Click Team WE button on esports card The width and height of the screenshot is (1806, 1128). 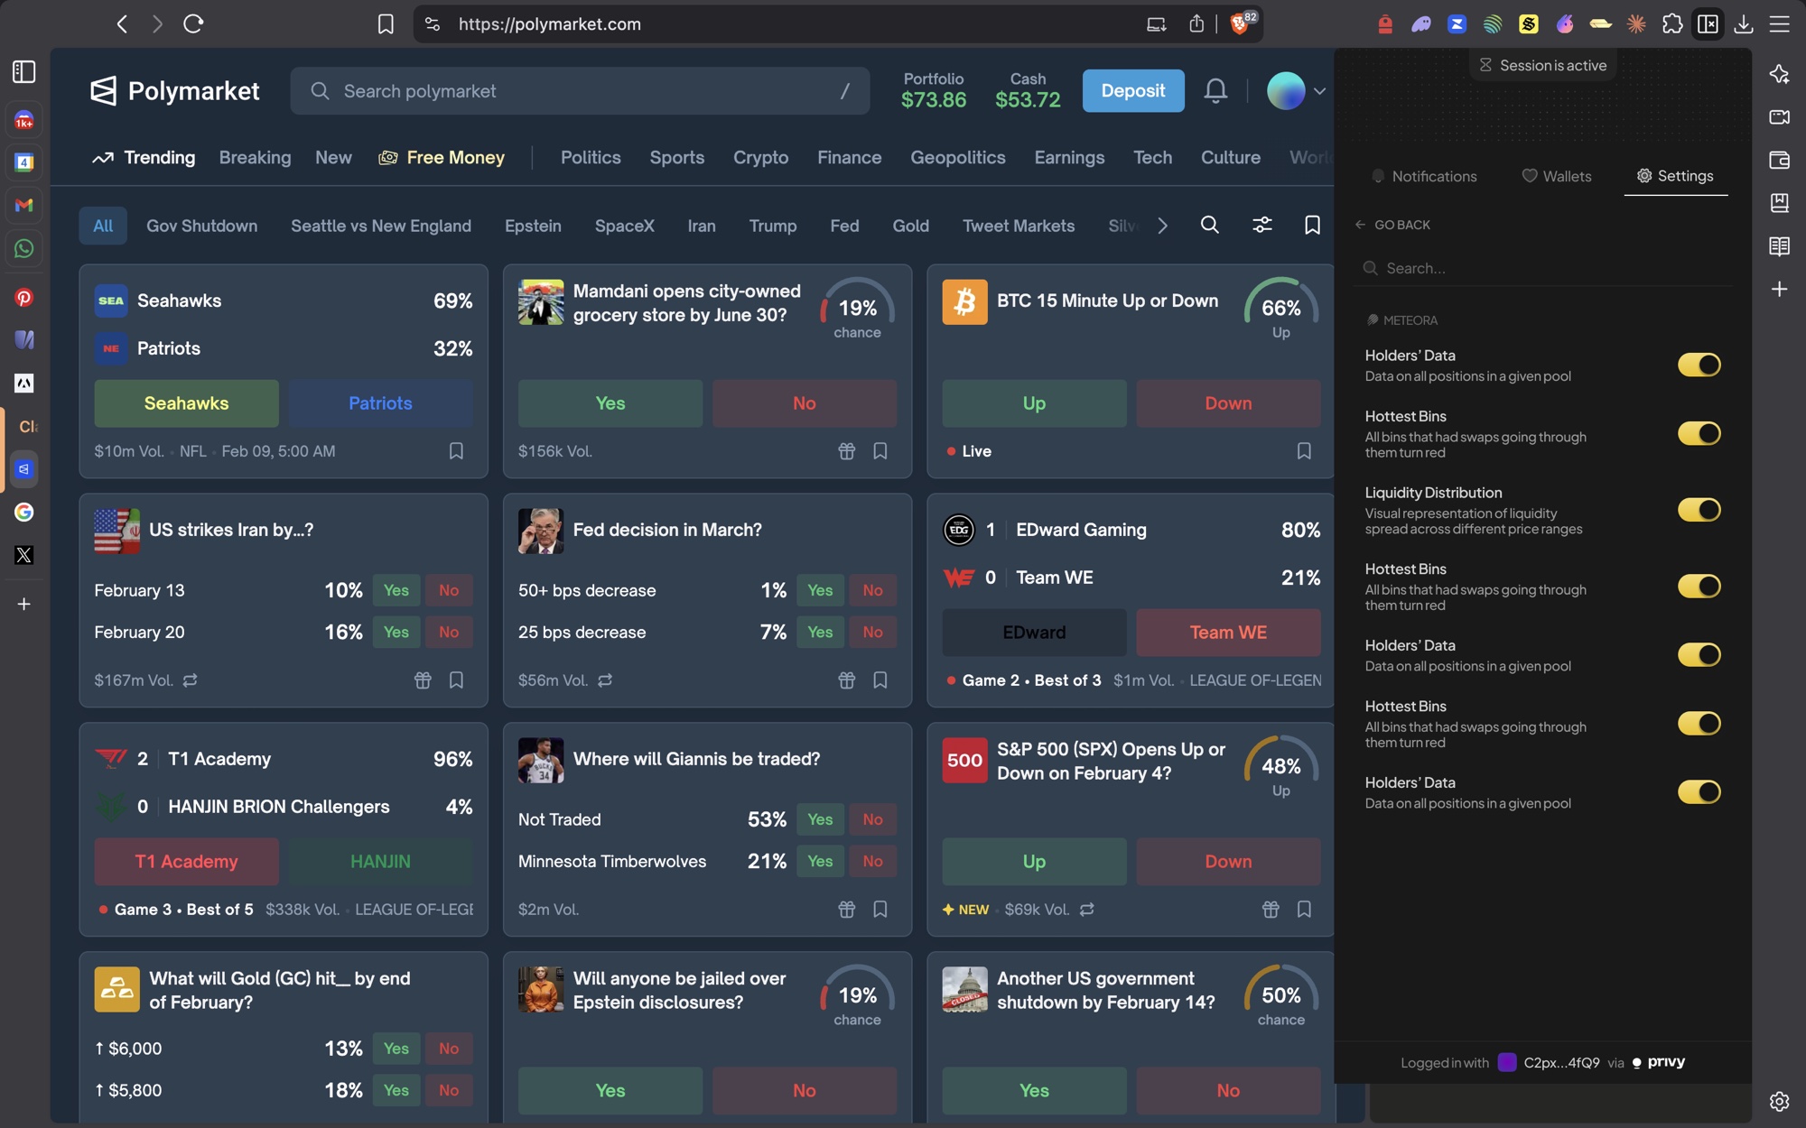tap(1228, 633)
